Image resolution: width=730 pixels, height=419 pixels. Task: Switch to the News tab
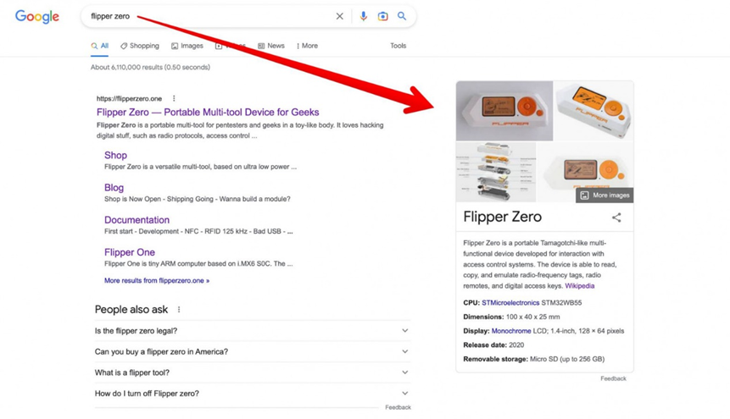tap(271, 46)
